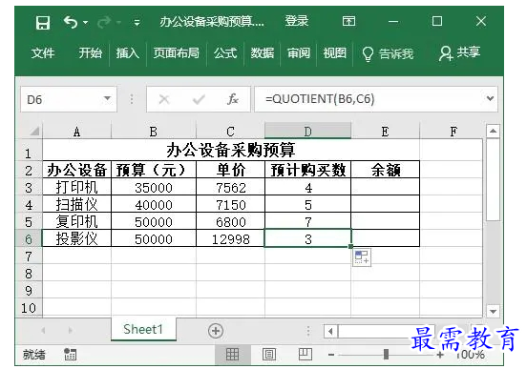Switch to the 插入 ribbon tab
The width and height of the screenshot is (527, 369).
127,53
